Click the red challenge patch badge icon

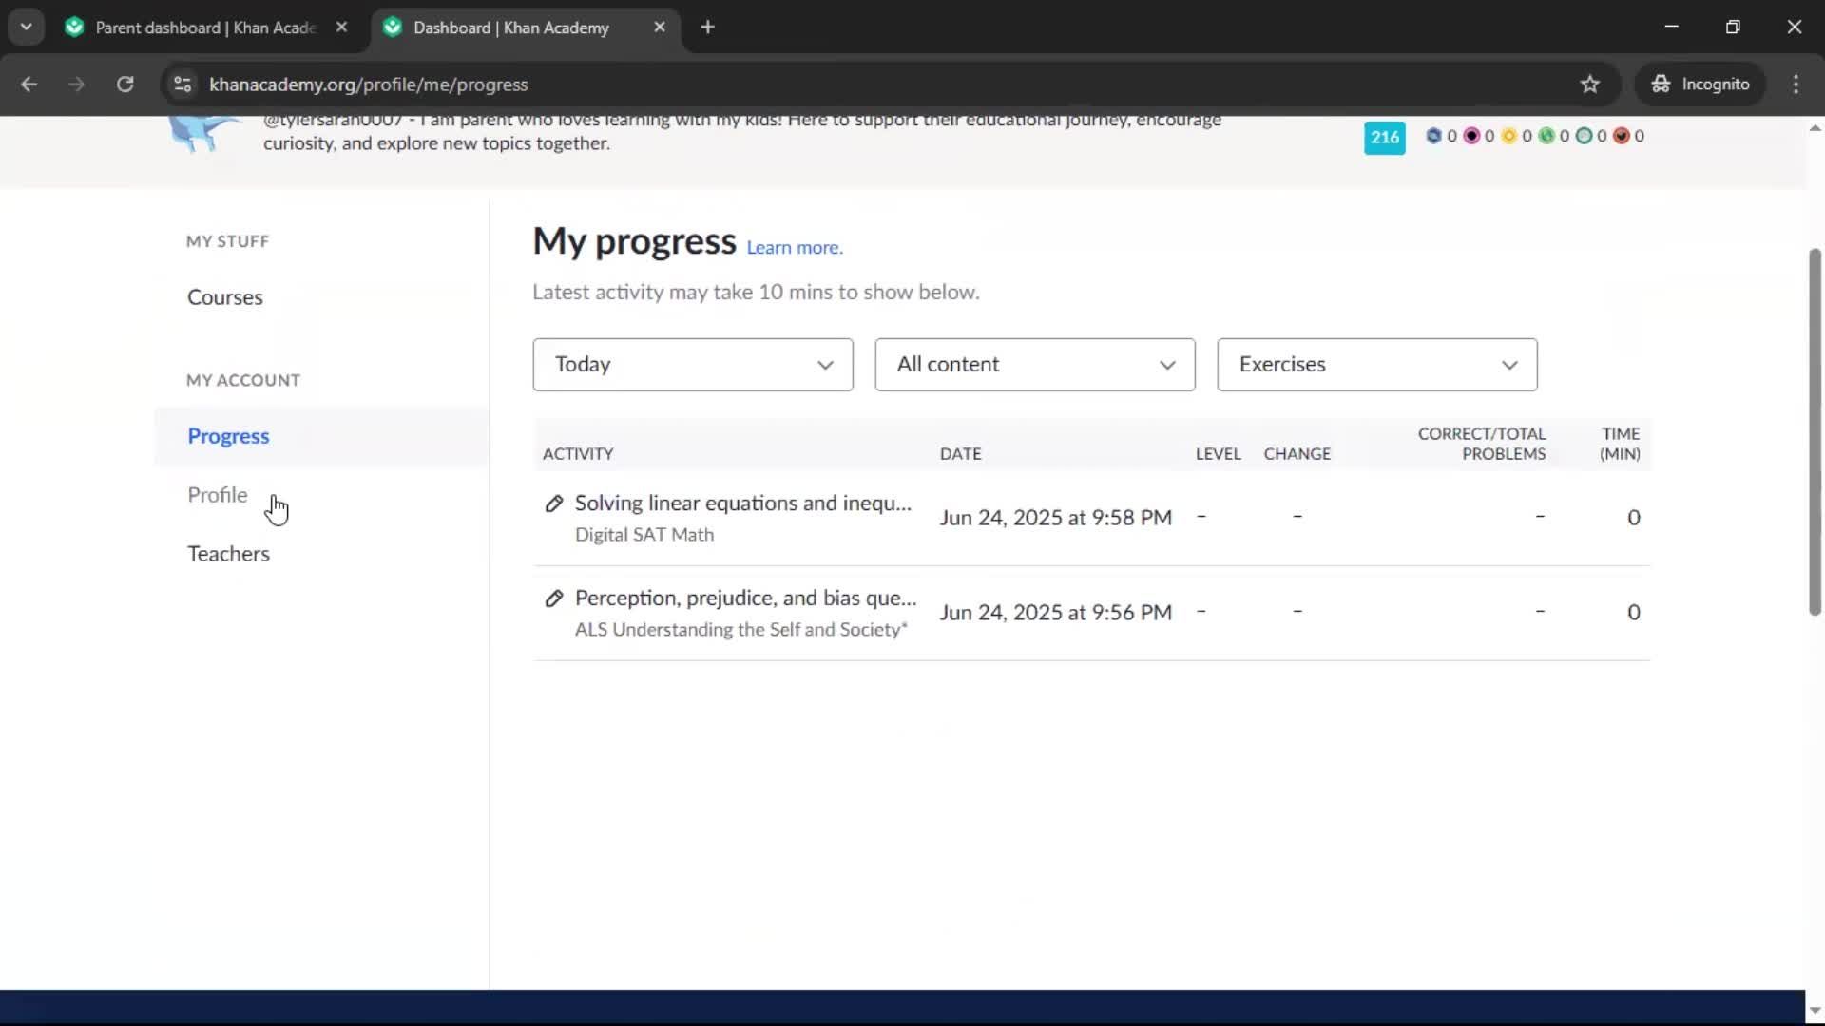click(1622, 136)
